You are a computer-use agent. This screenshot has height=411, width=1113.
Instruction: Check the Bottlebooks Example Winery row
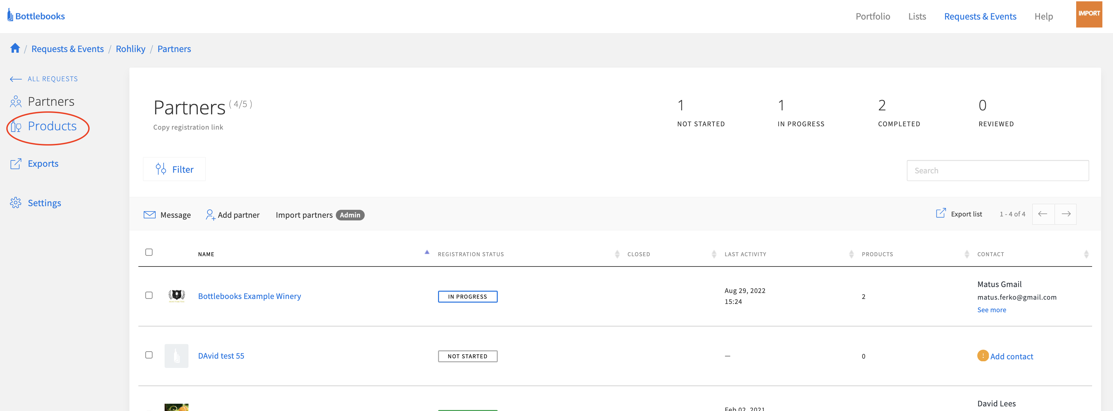[x=149, y=295]
